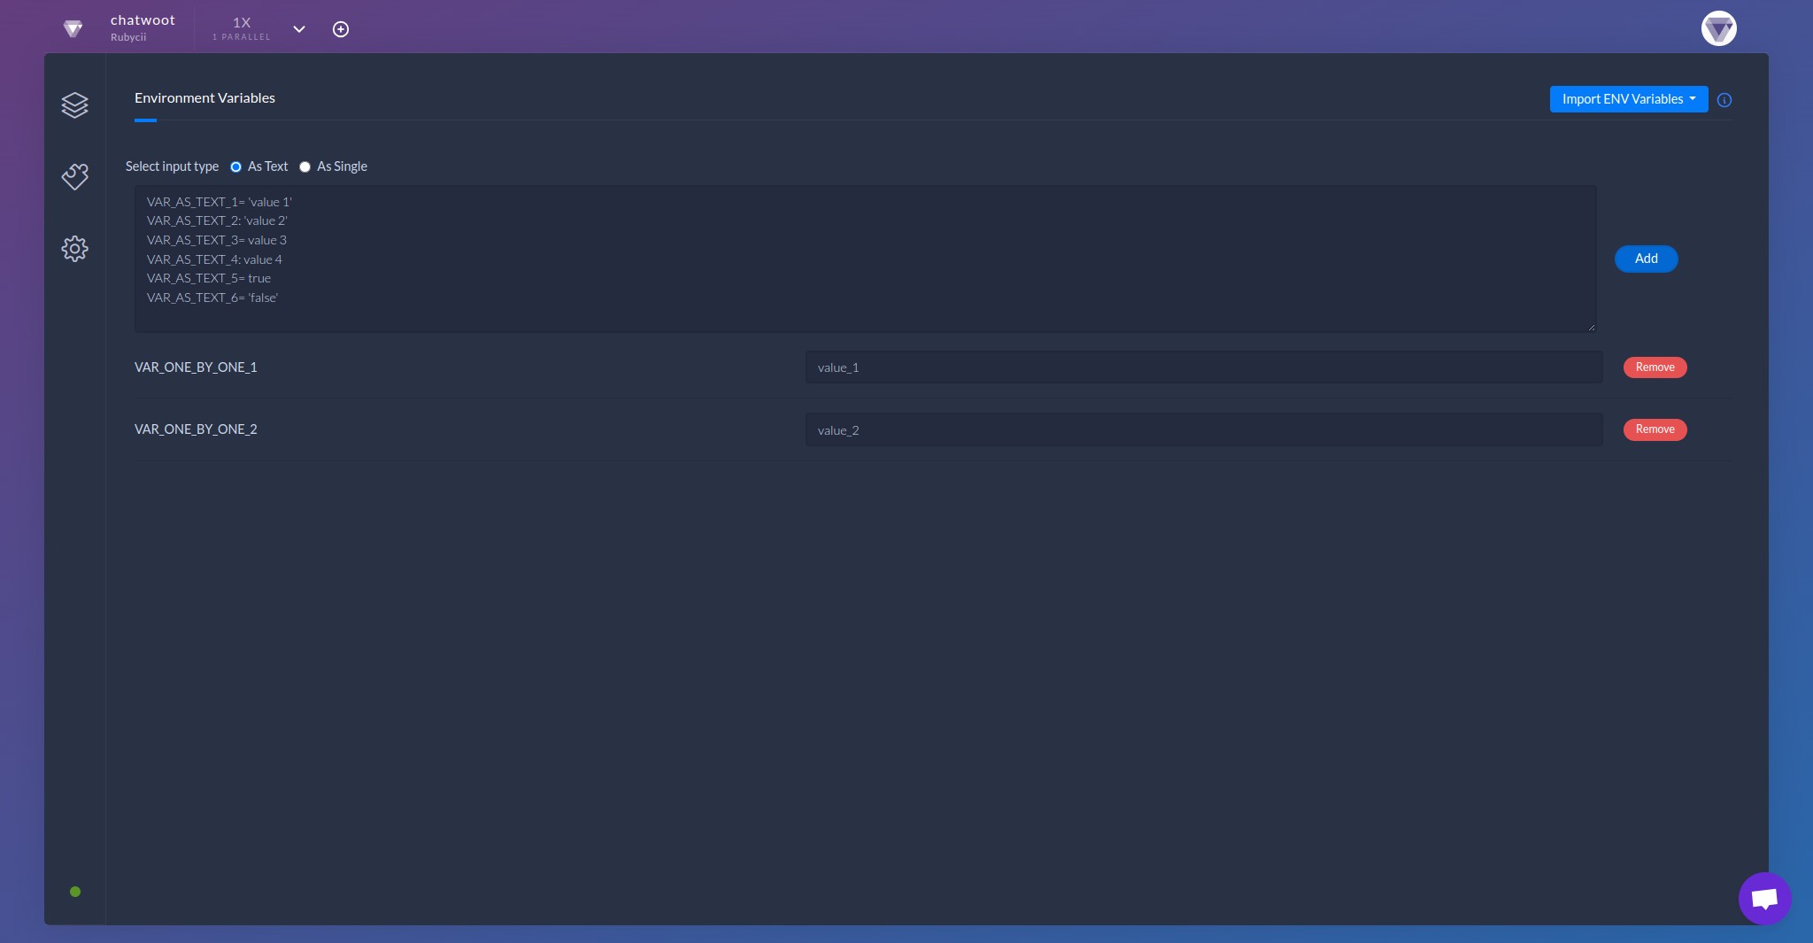1813x943 pixels.
Task: Remove the VAR_ONE_BY_ONE_1 variable
Action: click(1654, 367)
